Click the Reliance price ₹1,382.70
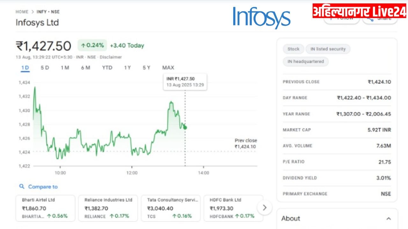The width and height of the screenshot is (408, 229). (96, 208)
